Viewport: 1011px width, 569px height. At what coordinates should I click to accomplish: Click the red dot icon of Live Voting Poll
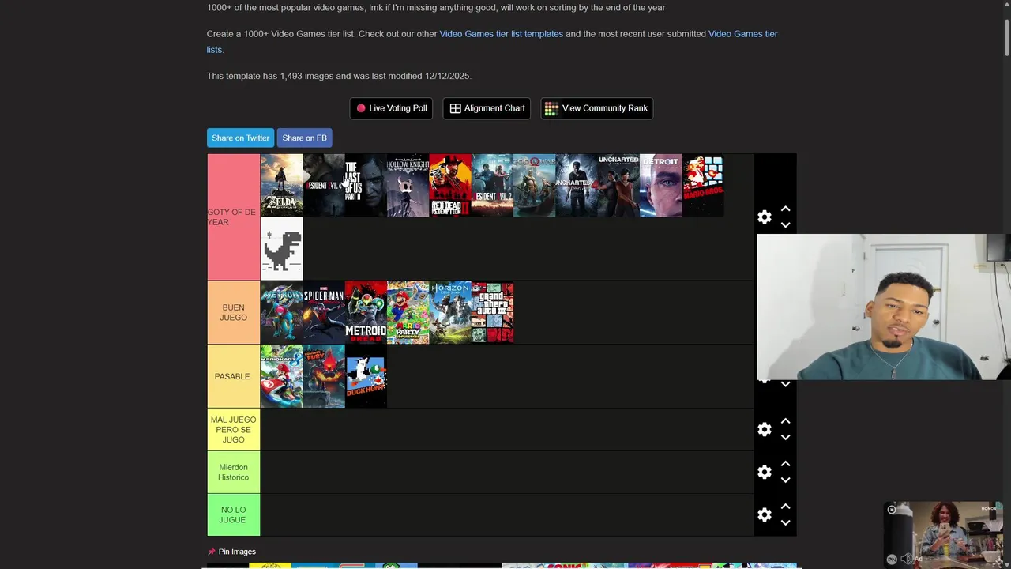(x=361, y=108)
